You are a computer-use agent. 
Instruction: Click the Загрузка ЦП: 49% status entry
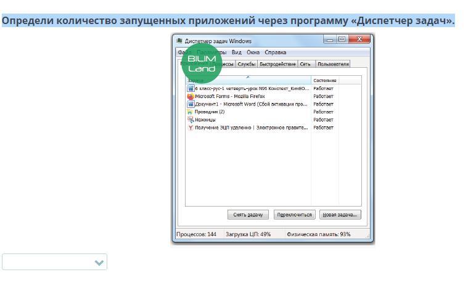[248, 234]
